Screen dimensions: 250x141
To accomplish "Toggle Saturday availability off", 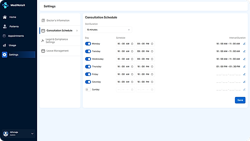I will pos(88,82).
